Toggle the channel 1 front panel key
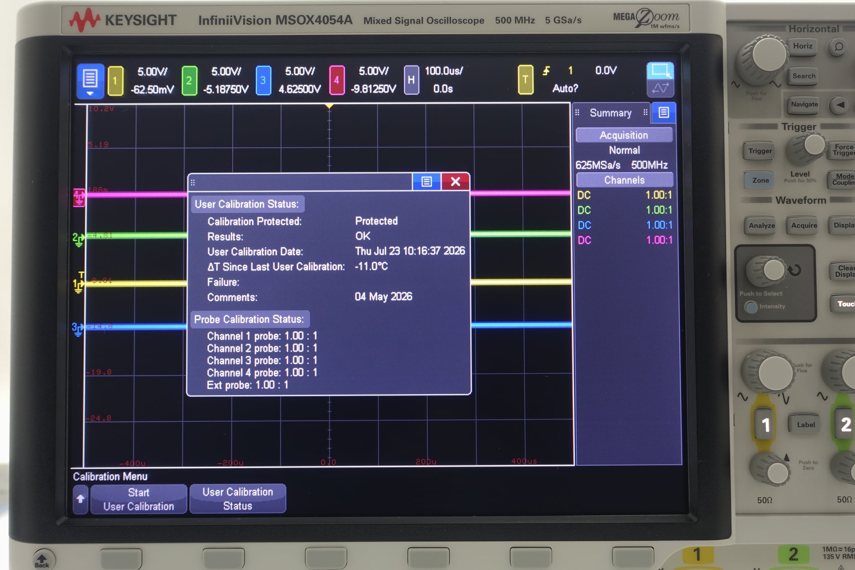 (764, 425)
